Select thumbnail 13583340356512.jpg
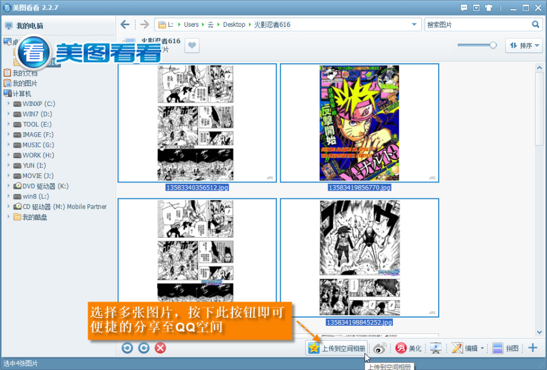Screen dimensions: 547x370 pyautogui.click(x=197, y=123)
